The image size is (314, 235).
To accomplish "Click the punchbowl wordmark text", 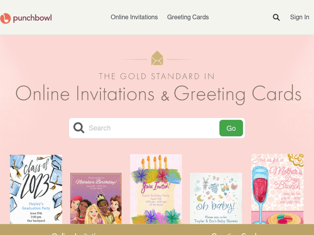I will (x=32, y=18).
